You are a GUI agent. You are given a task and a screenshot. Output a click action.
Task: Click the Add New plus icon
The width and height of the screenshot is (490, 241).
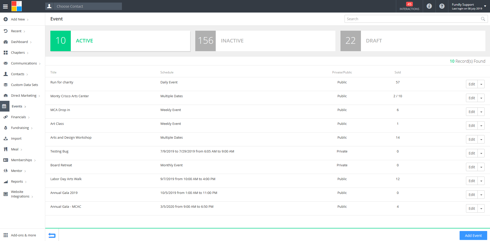click(x=6, y=19)
